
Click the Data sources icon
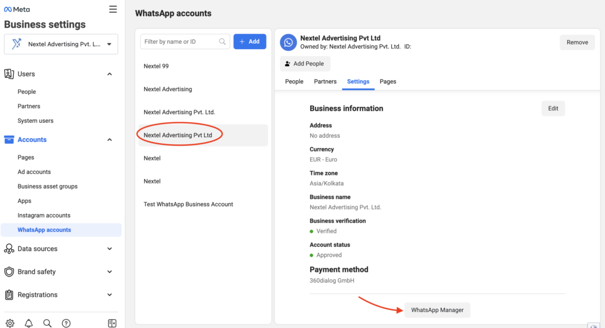pos(9,249)
